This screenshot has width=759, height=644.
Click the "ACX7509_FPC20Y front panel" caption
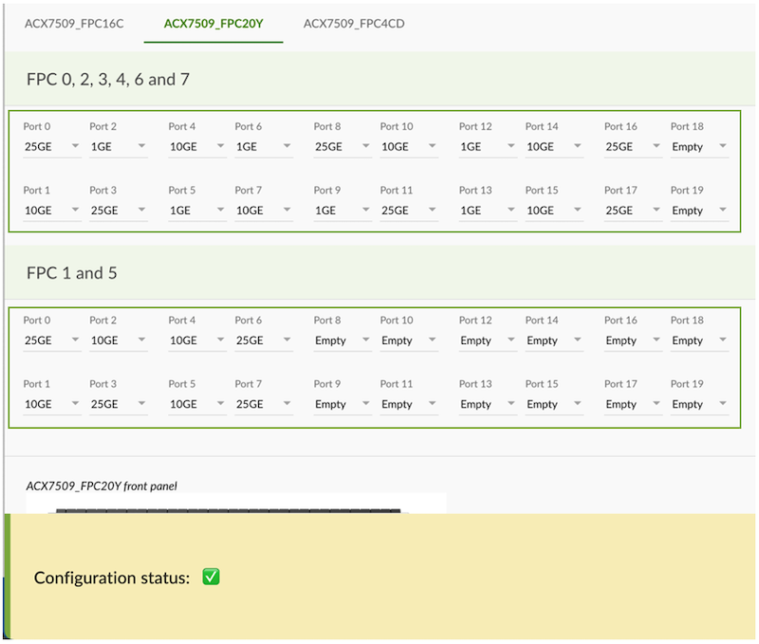[102, 486]
